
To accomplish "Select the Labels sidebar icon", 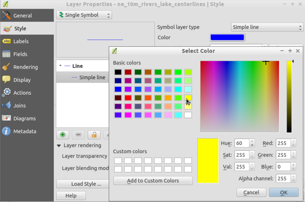I will coord(7,41).
